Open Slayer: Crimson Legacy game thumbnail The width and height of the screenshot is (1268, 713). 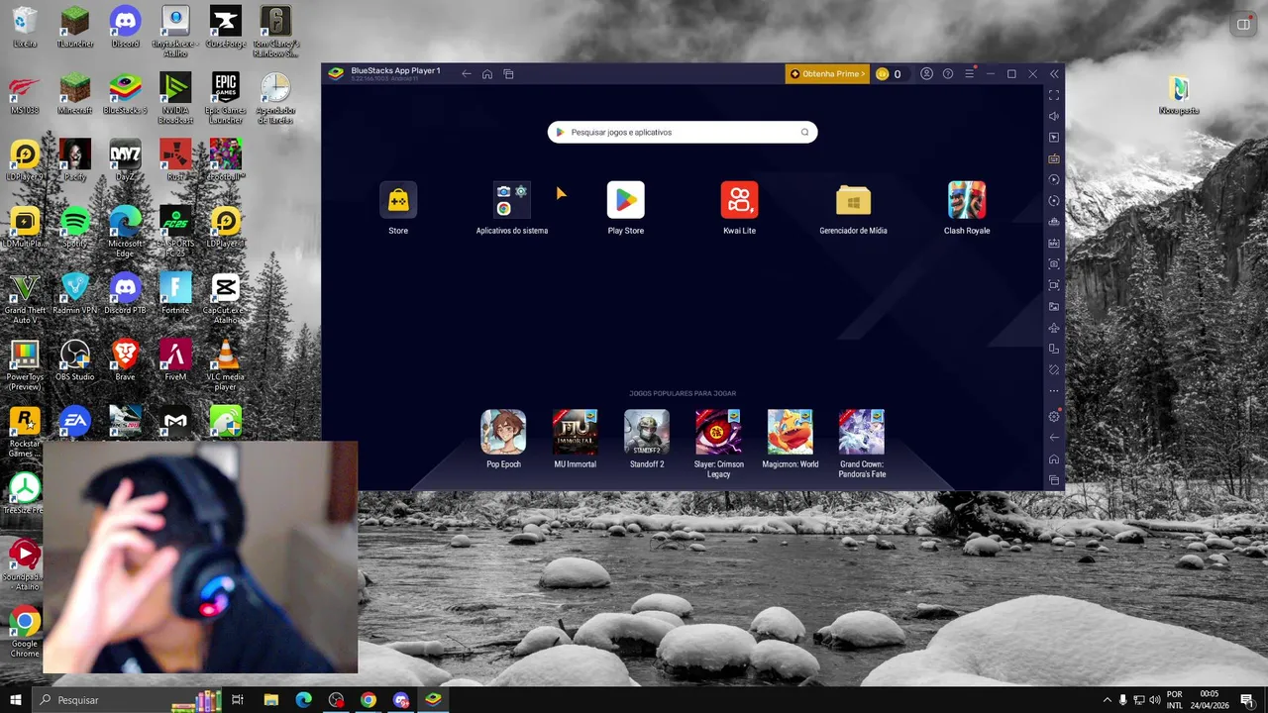coord(718,432)
